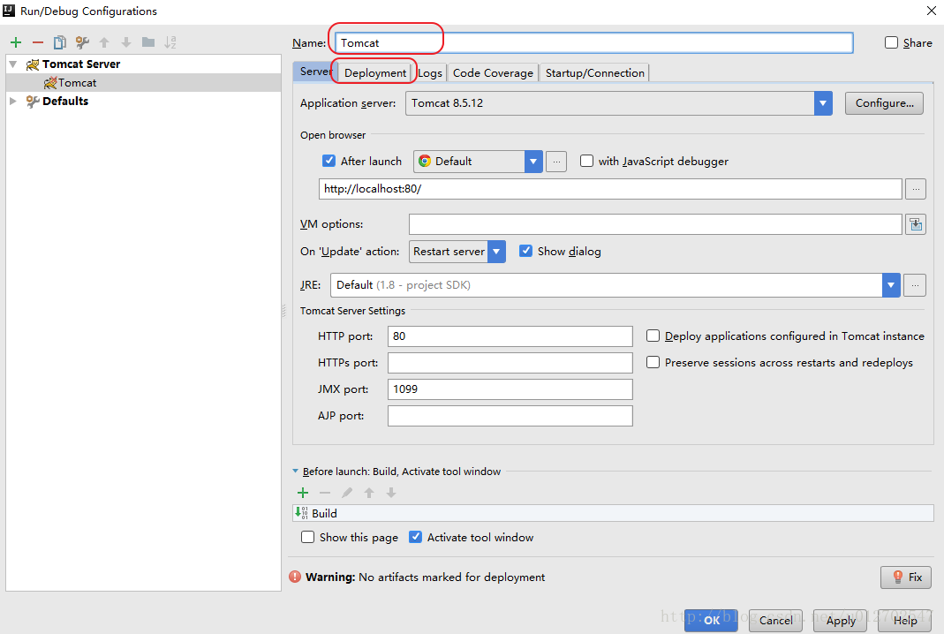Enable the Share checkbox

tap(891, 42)
